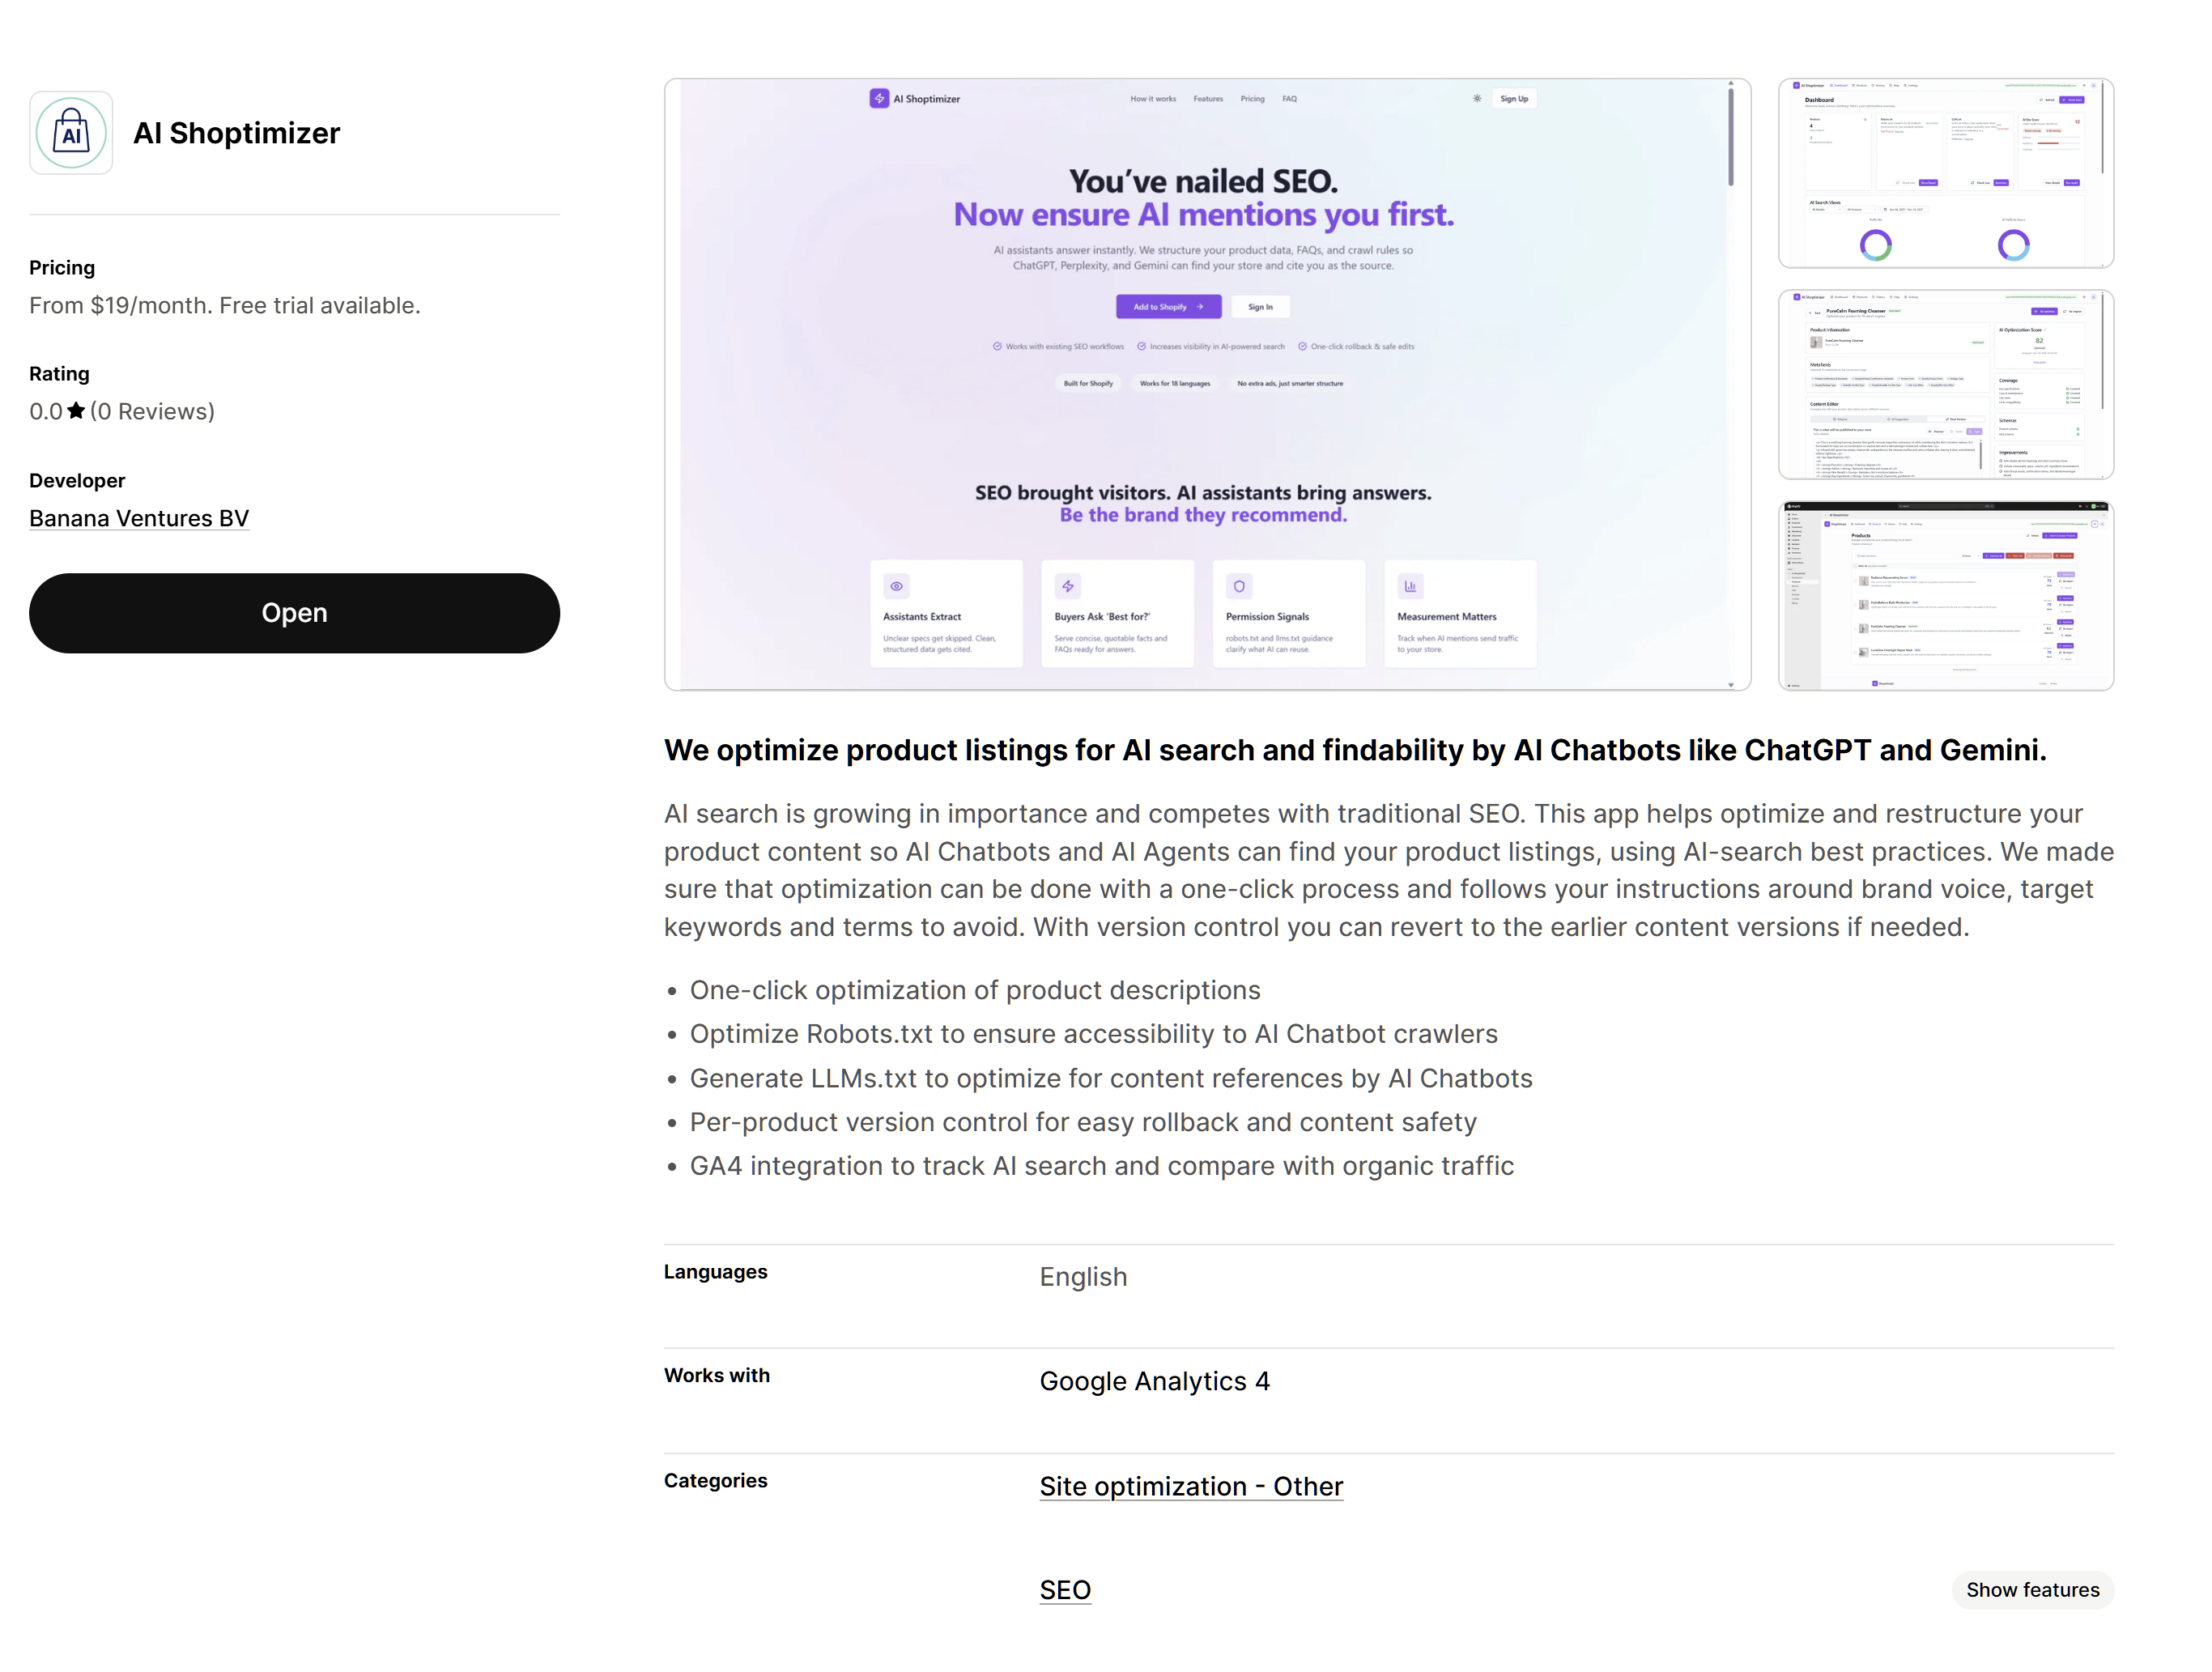Screen dimensions: 2212x1672
Task: Expand the app features via 'Show features'
Action: (2032, 1589)
